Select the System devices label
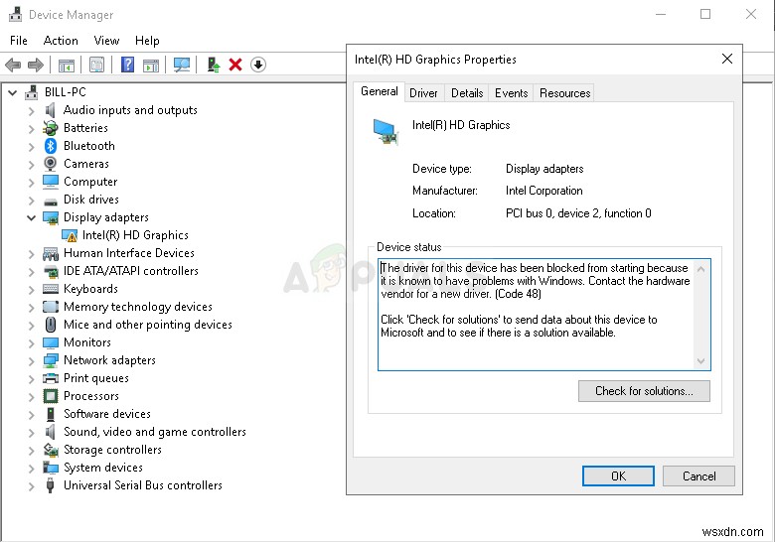Viewport: 775px width, 542px height. tap(102, 468)
